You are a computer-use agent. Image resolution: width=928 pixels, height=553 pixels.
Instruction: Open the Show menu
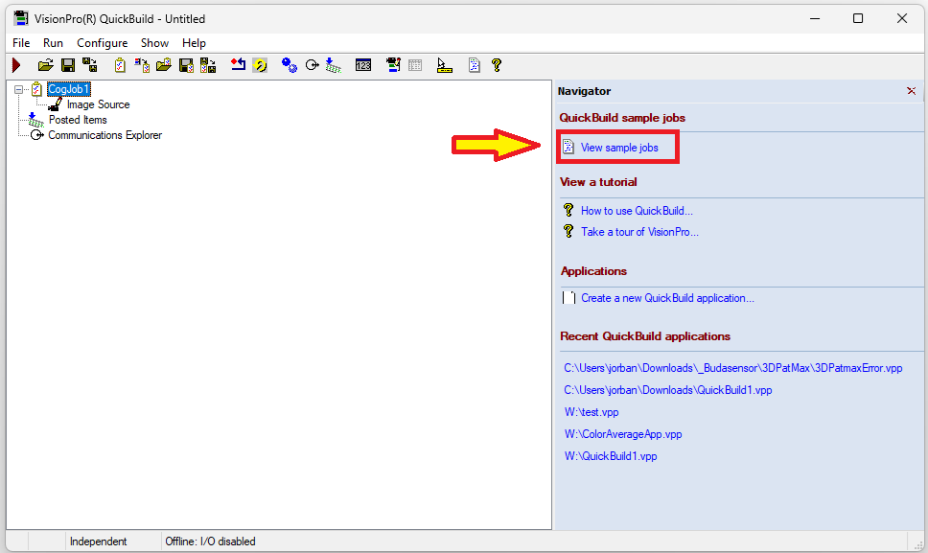pyautogui.click(x=154, y=43)
